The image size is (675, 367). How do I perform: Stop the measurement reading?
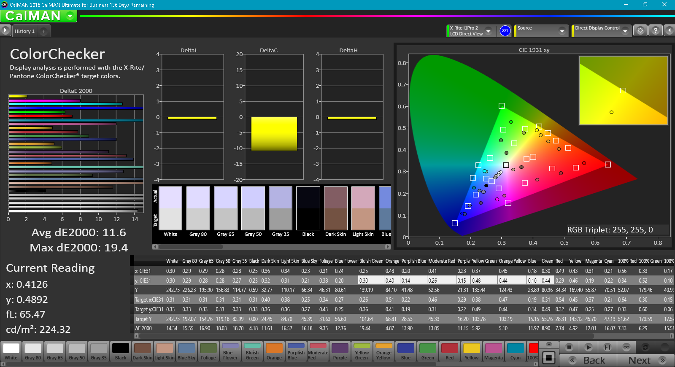569,347
